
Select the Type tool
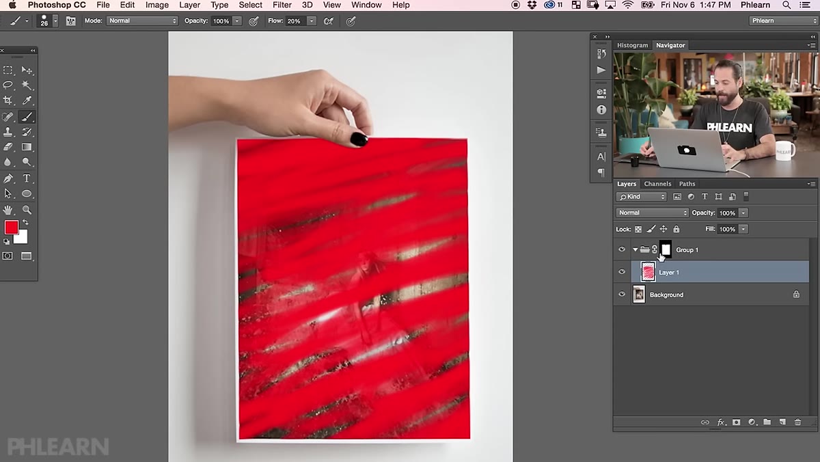click(x=27, y=178)
